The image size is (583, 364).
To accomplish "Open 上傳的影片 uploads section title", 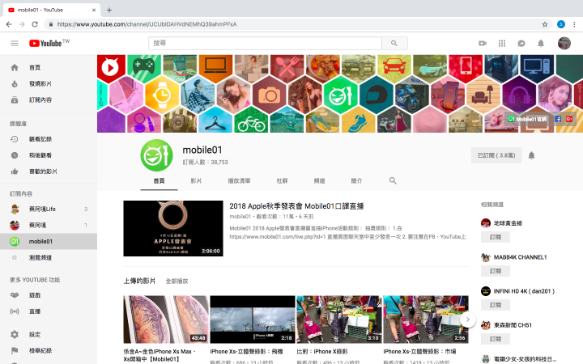I will click(139, 281).
